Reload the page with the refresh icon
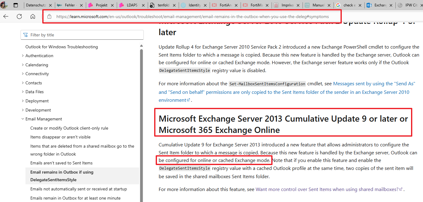The height and width of the screenshot is (202, 423). 19,17
